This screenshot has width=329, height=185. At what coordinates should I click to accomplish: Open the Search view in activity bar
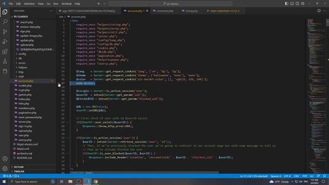[x=5, y=22]
